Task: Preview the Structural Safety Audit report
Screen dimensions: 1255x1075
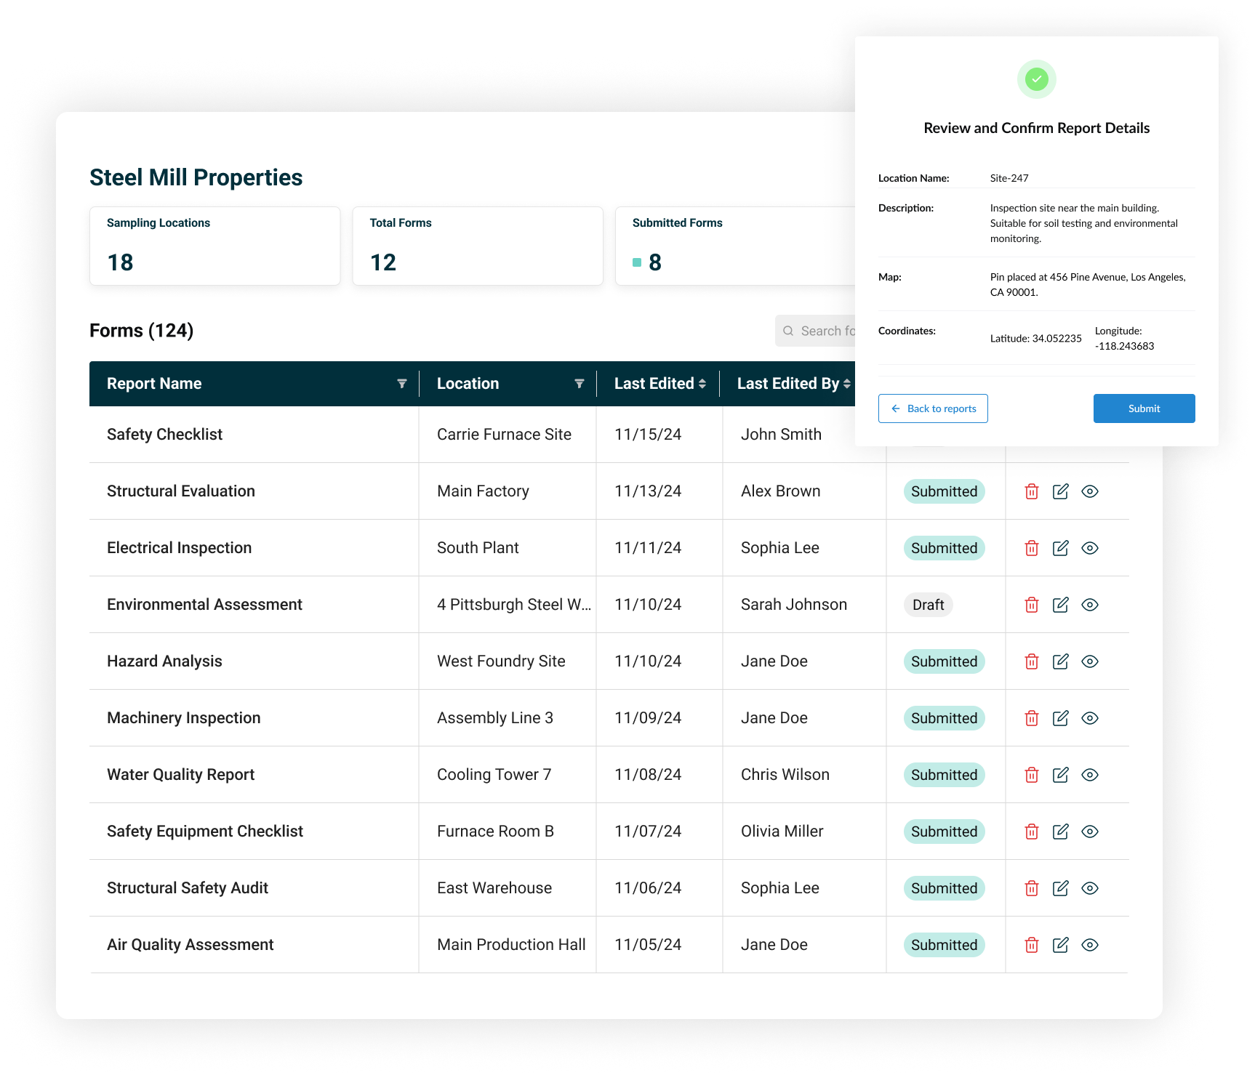Action: (1089, 888)
